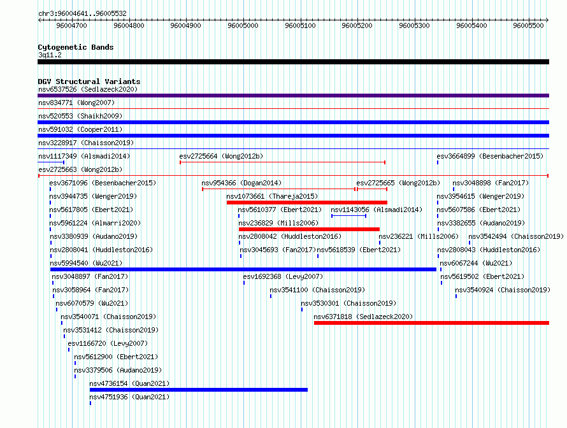Viewport: 567px width, 428px height.
Task: Click nsv6371818 (Sedlazeck2020) label
Action: tap(363, 317)
